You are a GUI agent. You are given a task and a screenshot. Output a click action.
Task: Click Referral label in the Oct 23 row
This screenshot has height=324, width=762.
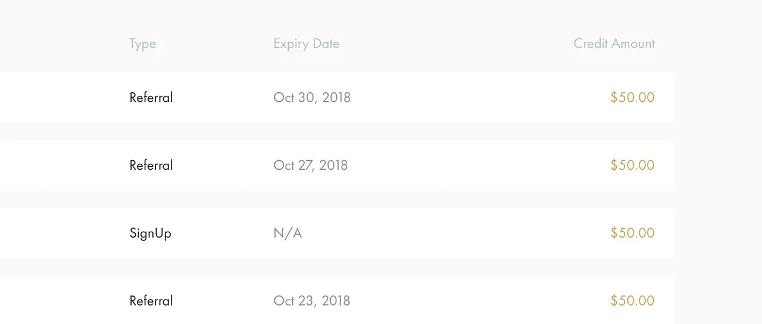(151, 301)
